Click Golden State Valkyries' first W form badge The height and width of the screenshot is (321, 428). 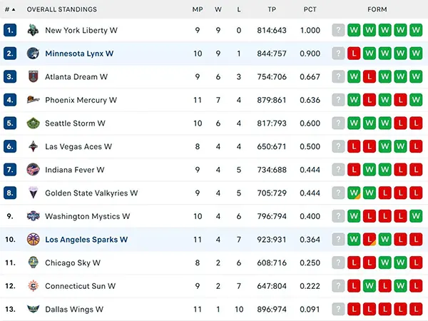point(354,193)
